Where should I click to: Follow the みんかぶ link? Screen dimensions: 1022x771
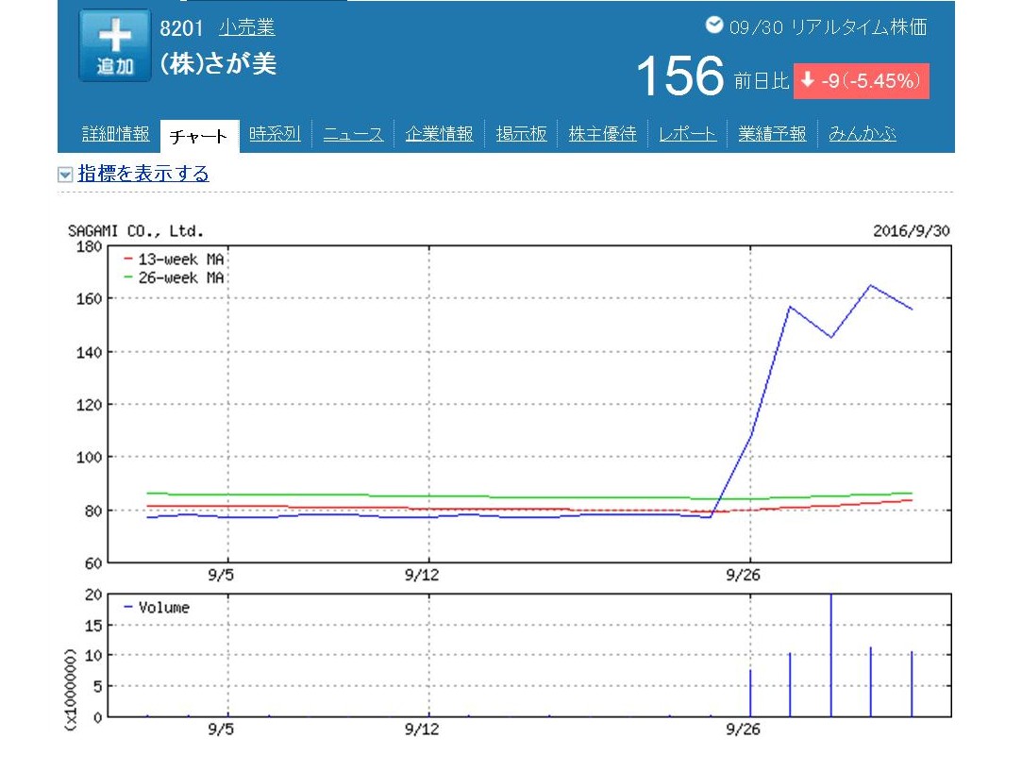coord(863,134)
